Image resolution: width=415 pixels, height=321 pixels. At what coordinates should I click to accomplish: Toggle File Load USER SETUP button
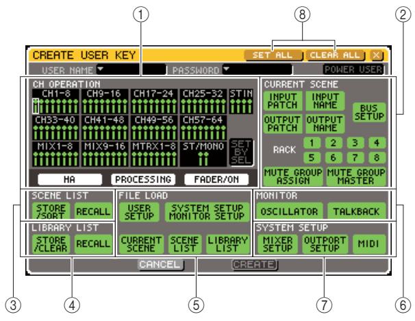[x=139, y=212]
